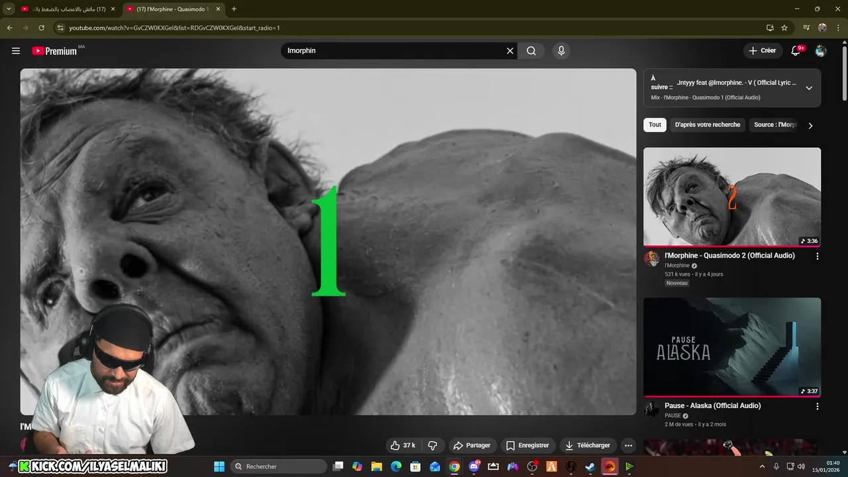Open Task View in taskbar
Viewport: 848px width, 477px height.
point(338,466)
